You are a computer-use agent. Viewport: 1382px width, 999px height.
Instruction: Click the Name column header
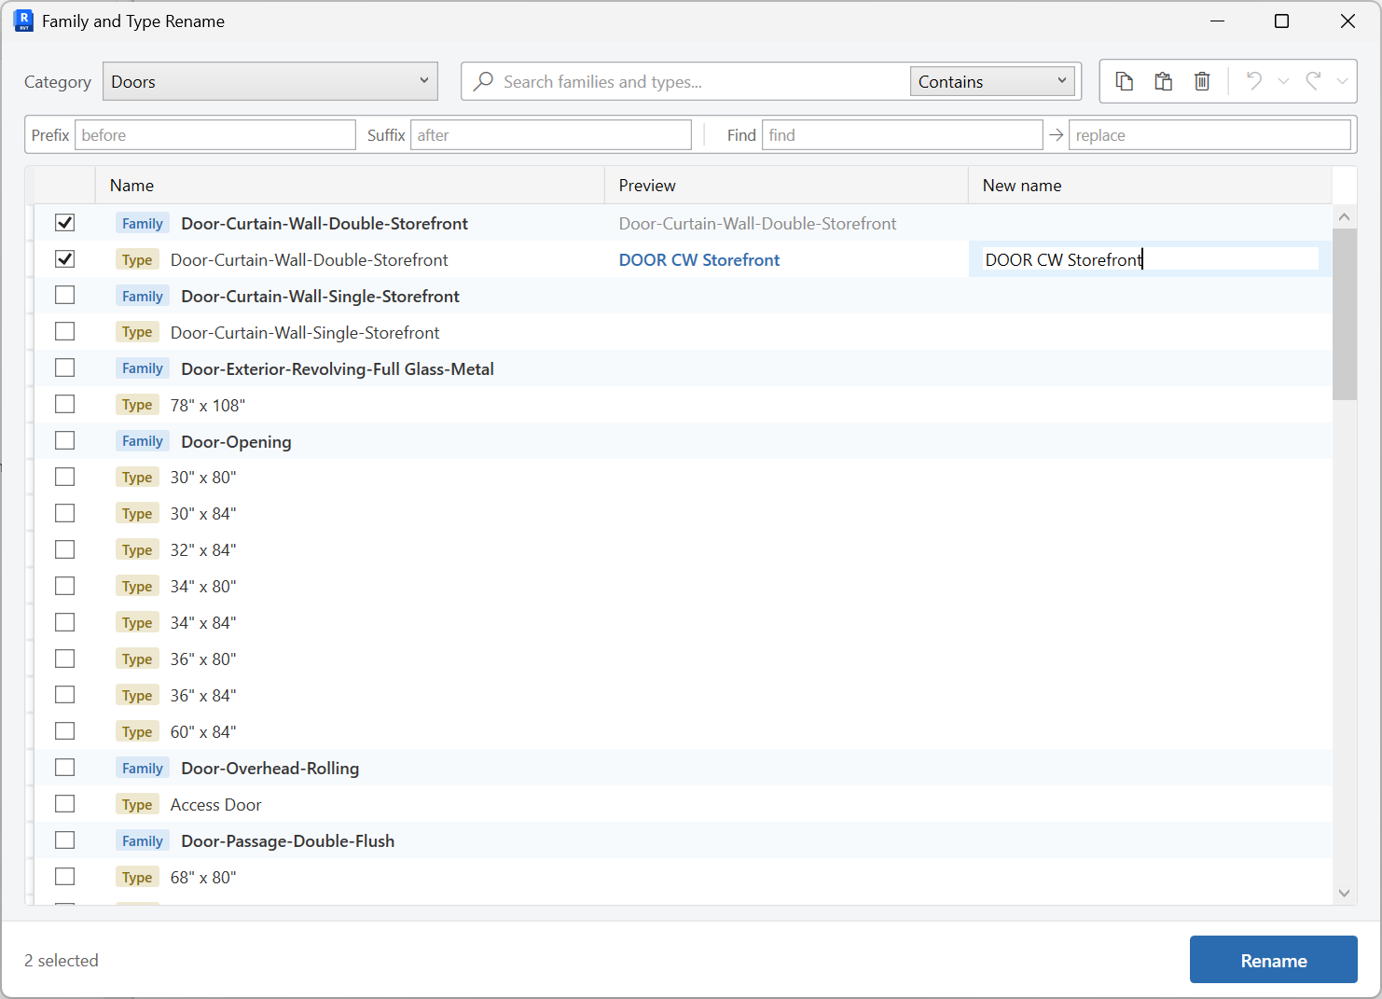click(350, 185)
